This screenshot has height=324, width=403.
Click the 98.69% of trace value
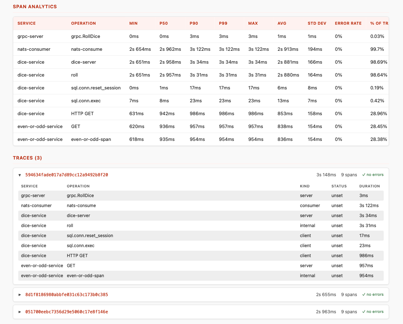[379, 62]
